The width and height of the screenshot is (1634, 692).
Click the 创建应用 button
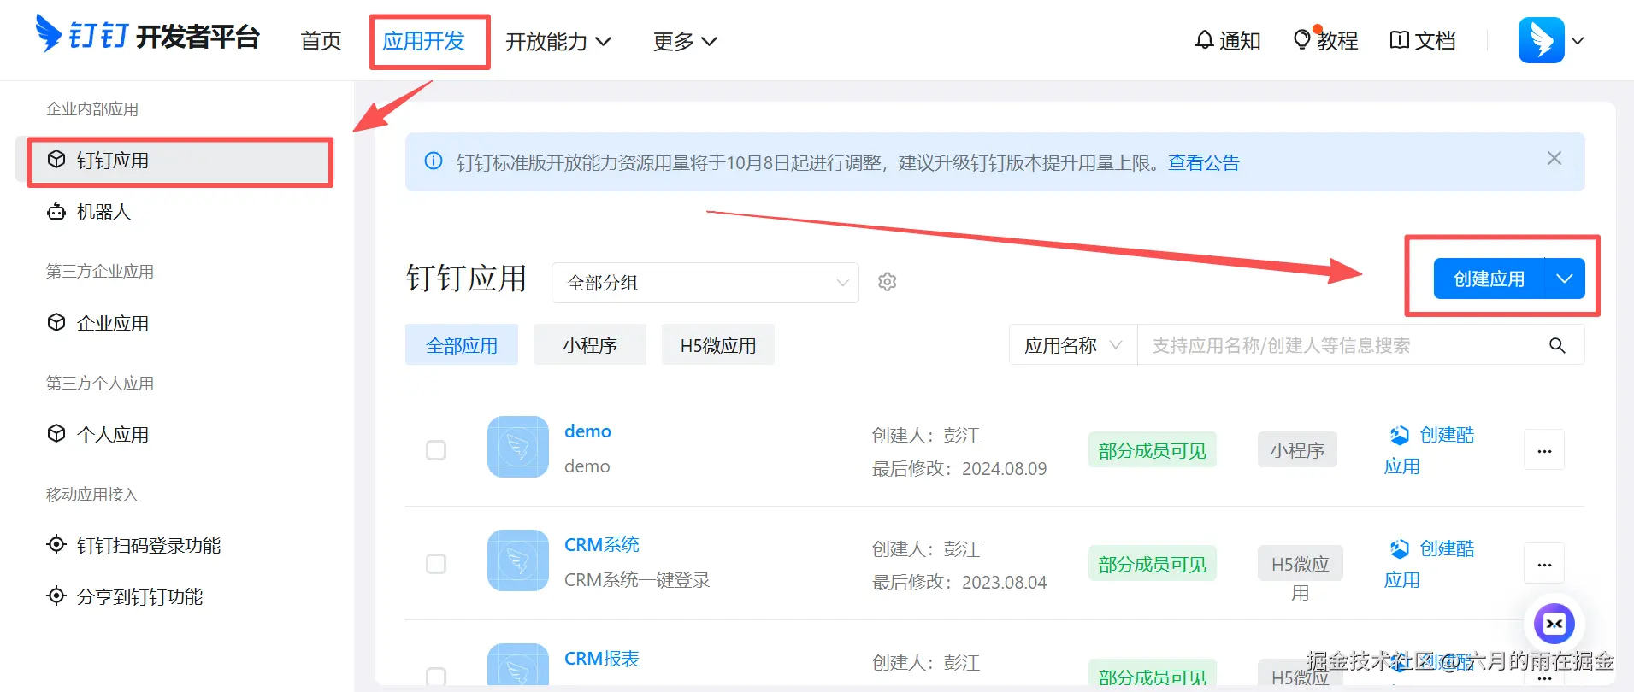pyautogui.click(x=1489, y=279)
